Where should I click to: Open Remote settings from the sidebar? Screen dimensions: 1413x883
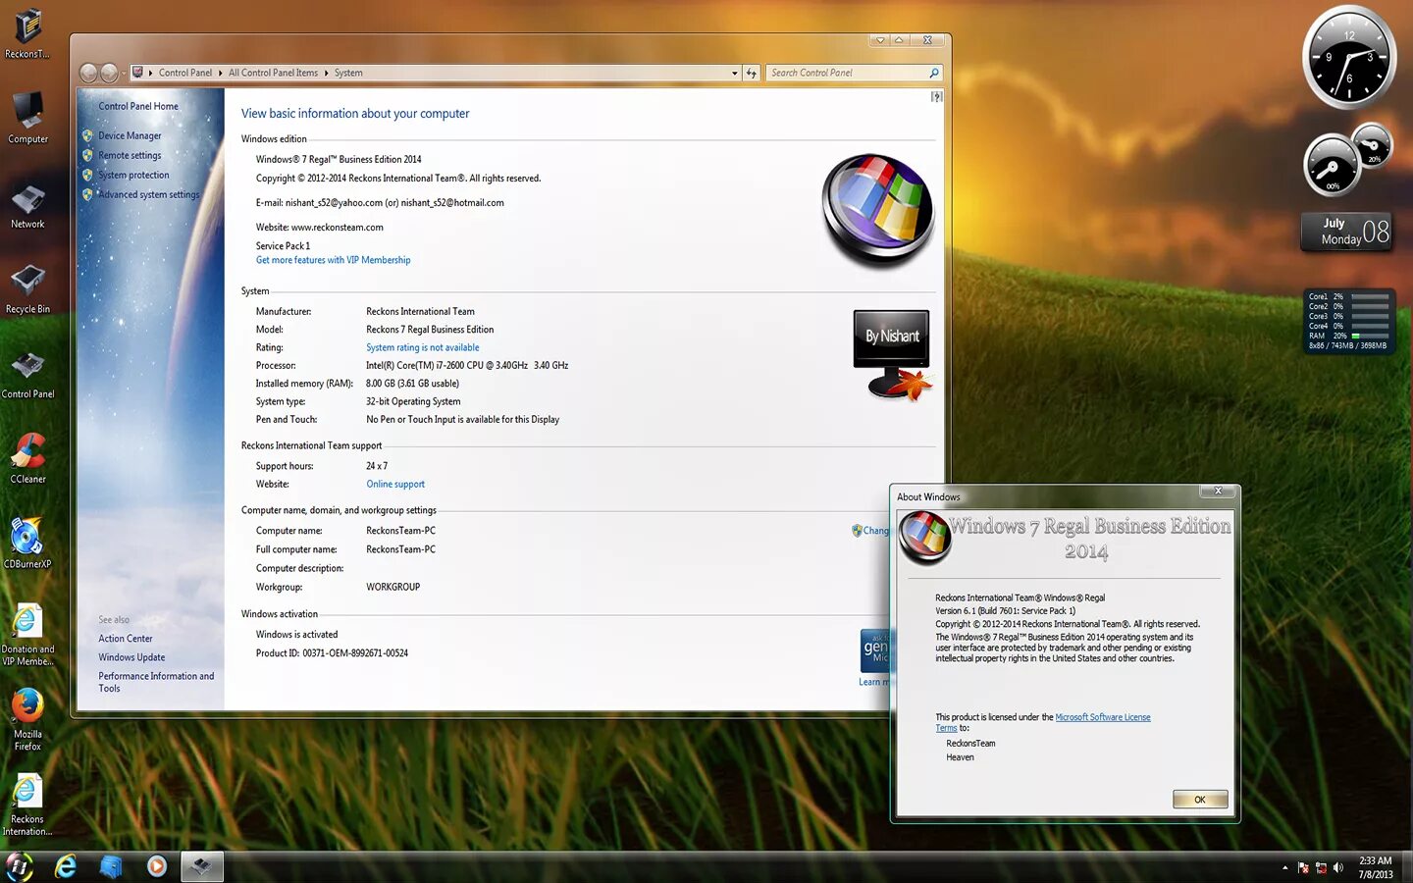(130, 155)
